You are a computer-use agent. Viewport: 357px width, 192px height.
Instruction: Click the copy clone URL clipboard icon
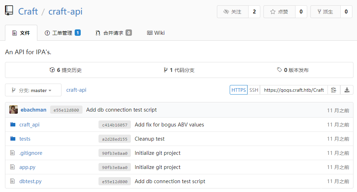334,90
